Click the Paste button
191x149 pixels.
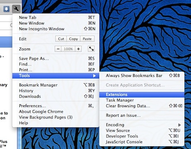[87, 39]
